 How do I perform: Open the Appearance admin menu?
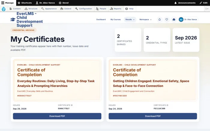click(49, 9)
